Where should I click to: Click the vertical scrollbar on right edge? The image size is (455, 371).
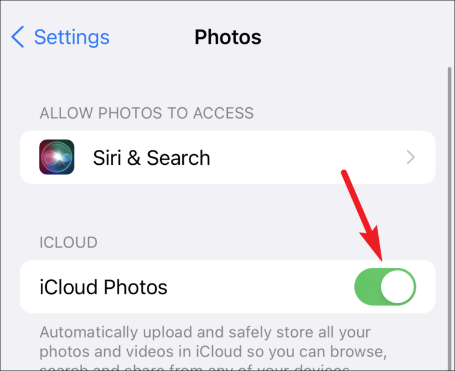(450, 219)
